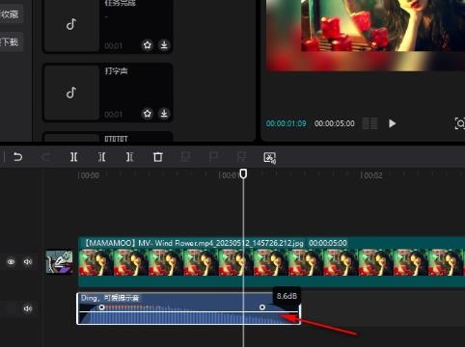This screenshot has height=347, width=465.
Task: Click the 00:02 ruler mark
Action: pyautogui.click(x=371, y=175)
